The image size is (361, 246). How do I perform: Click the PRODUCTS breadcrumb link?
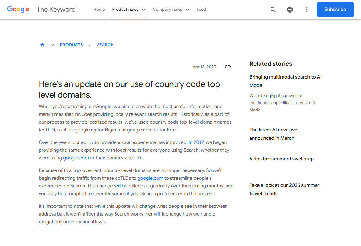pyautogui.click(x=71, y=45)
